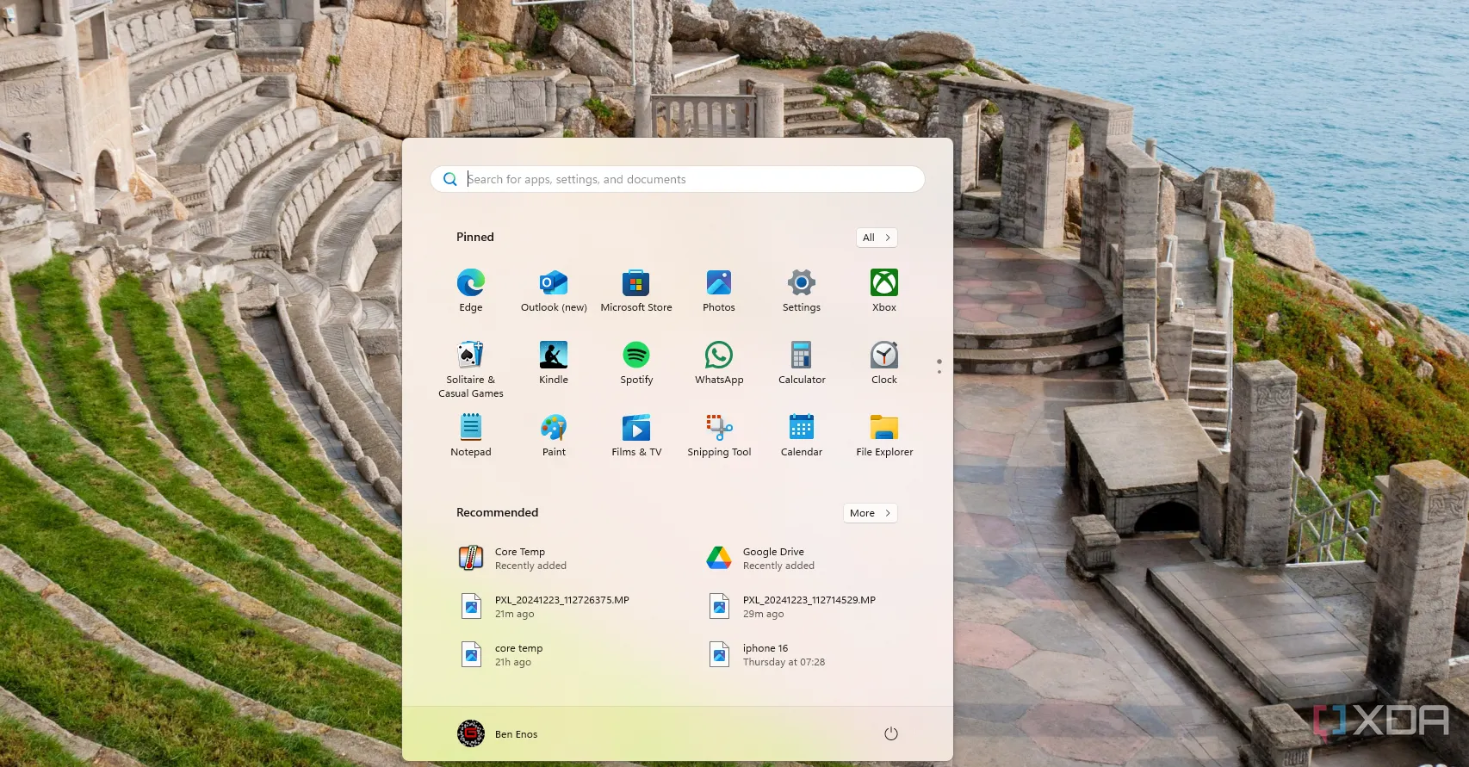Click the magnifier search icon
Image resolution: width=1469 pixels, height=767 pixels.
point(449,179)
